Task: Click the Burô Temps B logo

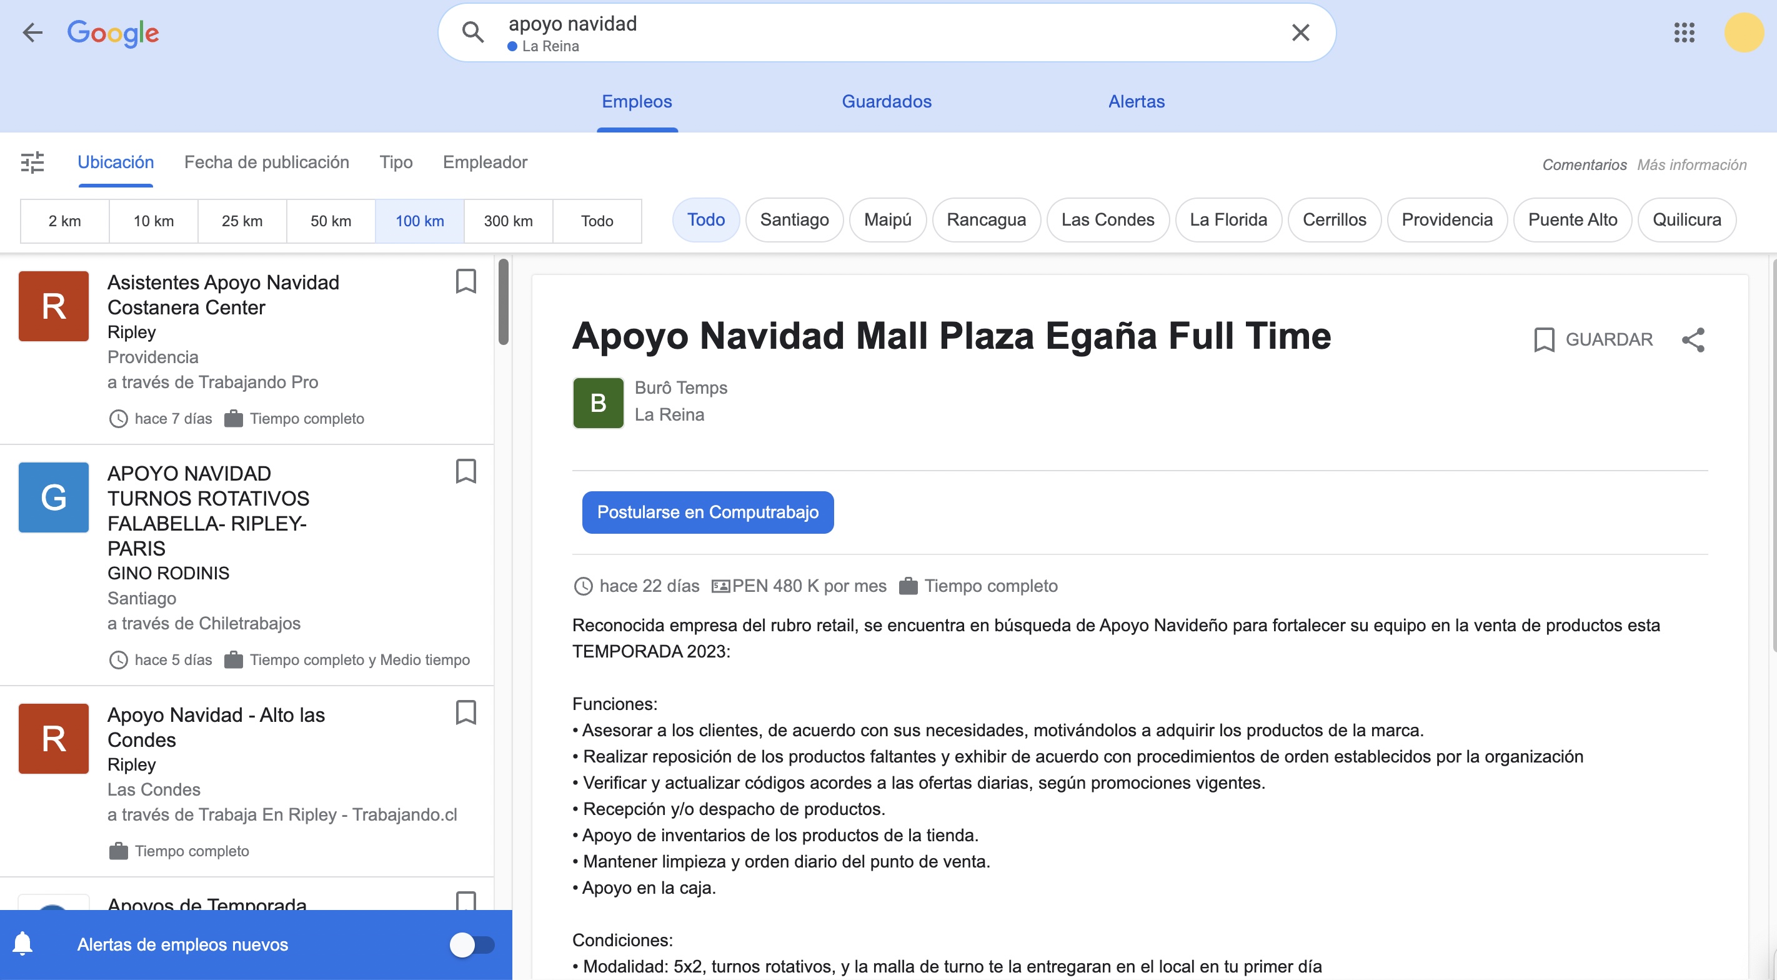Action: (598, 403)
